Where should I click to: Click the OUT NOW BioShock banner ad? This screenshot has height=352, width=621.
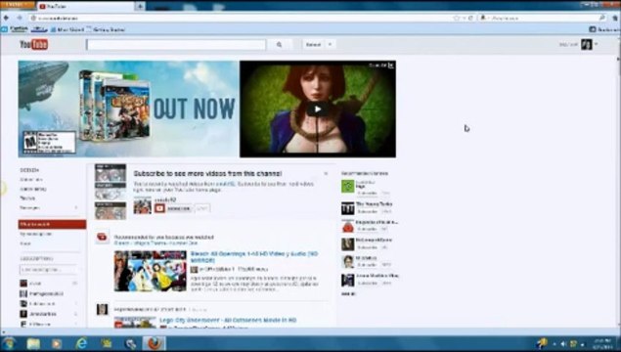(x=128, y=109)
